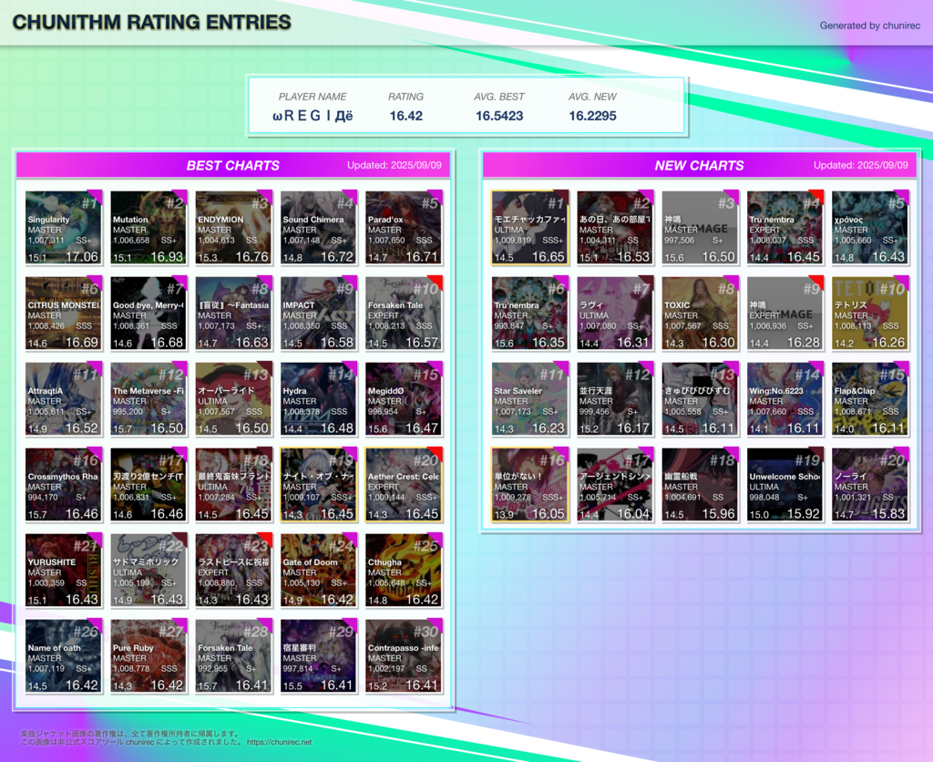Click the ENDYMION jacket tile
The width and height of the screenshot is (933, 762).
point(233,228)
